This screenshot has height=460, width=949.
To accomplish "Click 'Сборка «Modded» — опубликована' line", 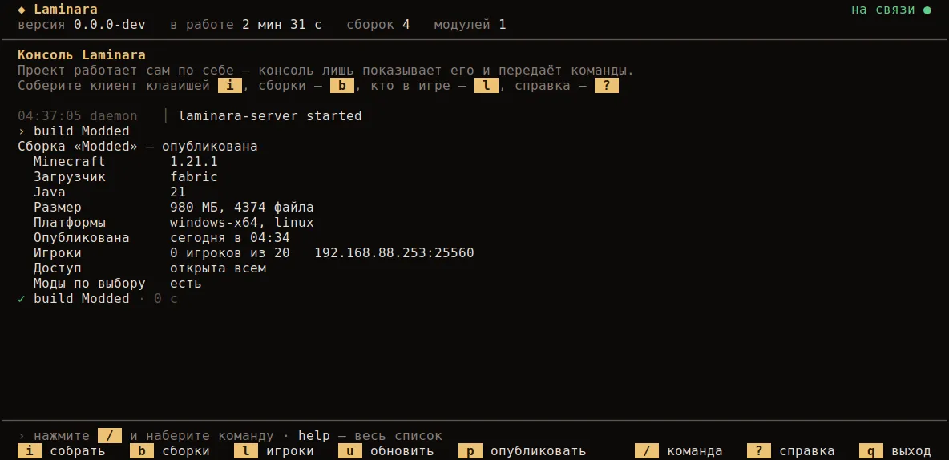I will tap(137, 147).
